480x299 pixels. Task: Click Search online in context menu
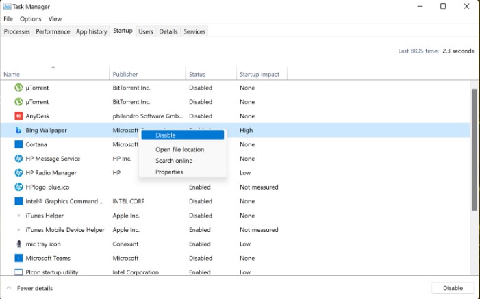tap(174, 161)
